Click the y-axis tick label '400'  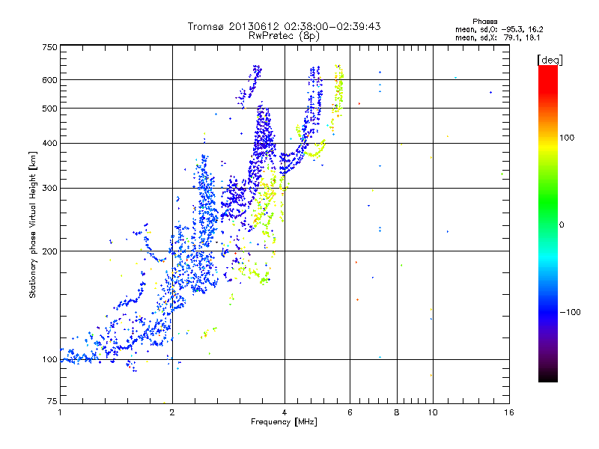point(49,144)
